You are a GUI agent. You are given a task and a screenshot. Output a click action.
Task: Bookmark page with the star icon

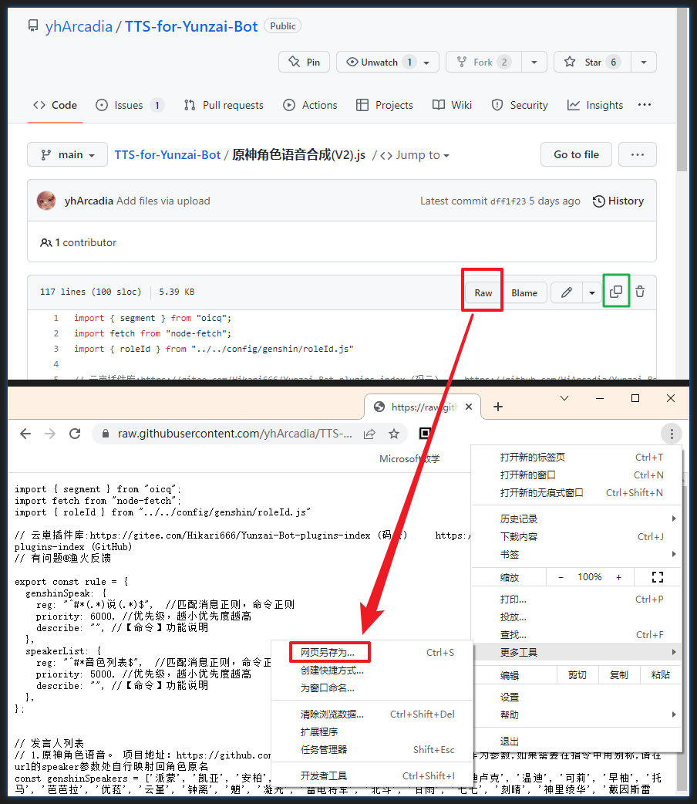(393, 434)
